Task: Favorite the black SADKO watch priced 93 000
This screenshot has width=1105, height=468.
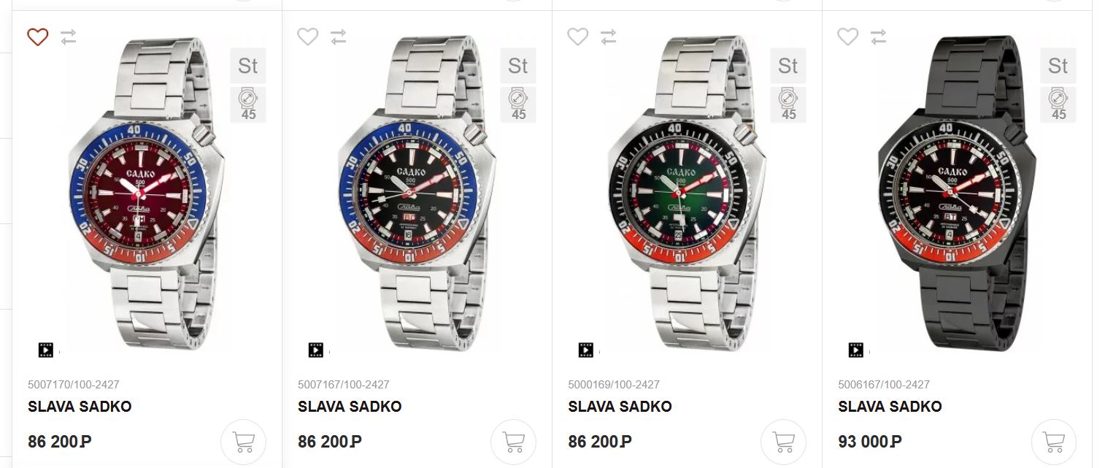Action: point(848,37)
